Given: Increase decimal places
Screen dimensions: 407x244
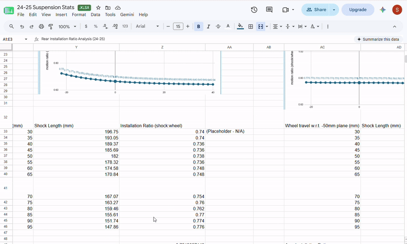Looking at the screenshot, I should pyautogui.click(x=115, y=26).
